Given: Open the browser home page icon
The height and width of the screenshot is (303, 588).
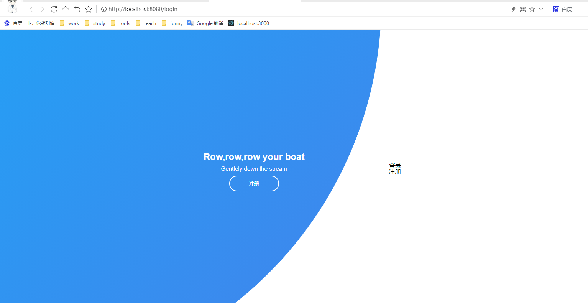Looking at the screenshot, I should click(x=66, y=9).
